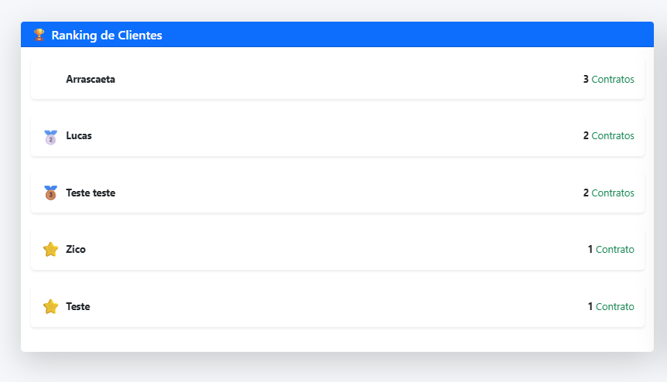Click the "Contrato" label in Zico row
This screenshot has width=667, height=382.
click(615, 250)
